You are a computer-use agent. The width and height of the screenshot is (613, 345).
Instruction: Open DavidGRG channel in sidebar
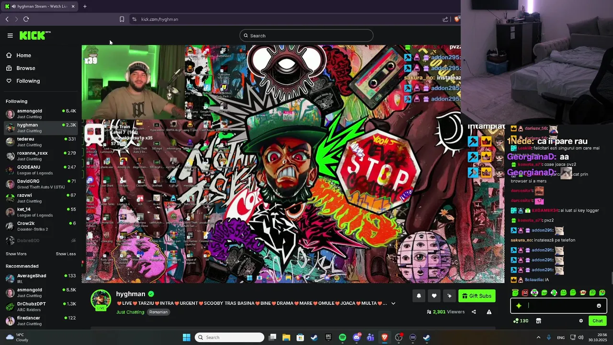[41, 184]
